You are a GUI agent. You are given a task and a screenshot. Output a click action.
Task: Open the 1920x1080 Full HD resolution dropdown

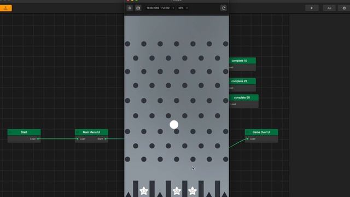click(x=160, y=8)
